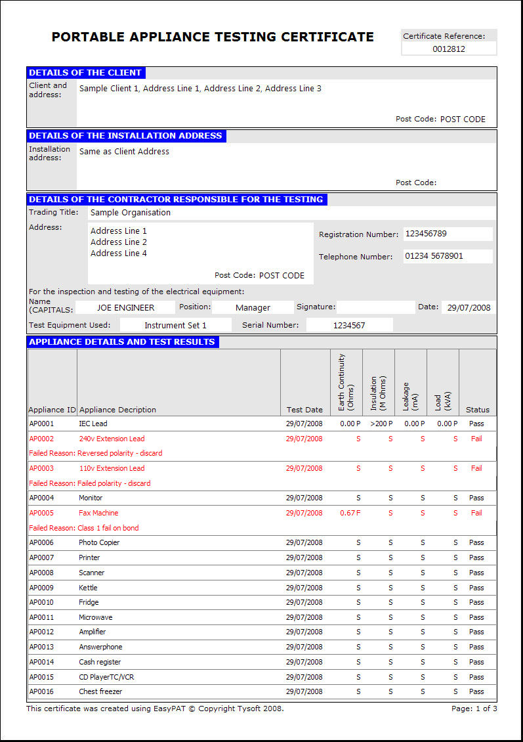
Task: Click the Failed Reason: Class 1 fail on bond
Action: click(84, 528)
